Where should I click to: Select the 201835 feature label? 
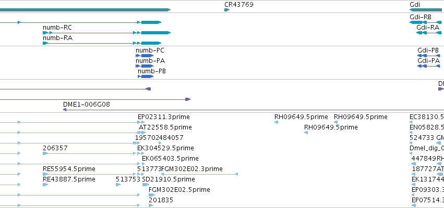click(x=161, y=200)
